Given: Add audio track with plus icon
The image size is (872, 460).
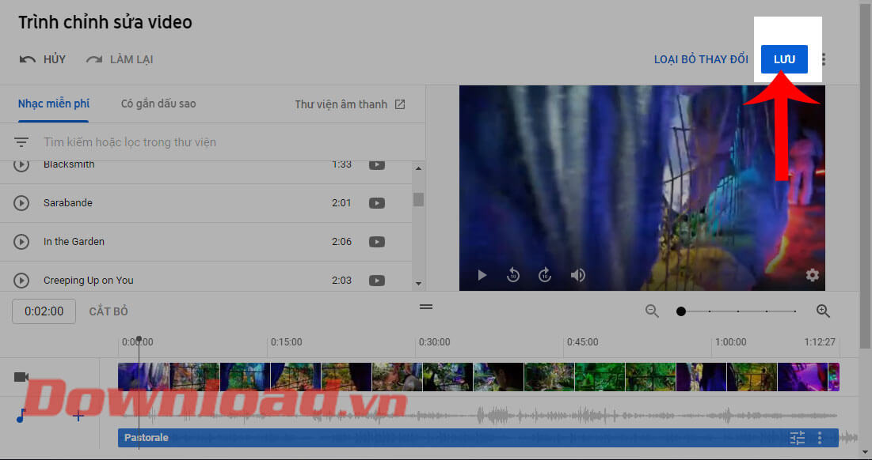Looking at the screenshot, I should click(x=78, y=416).
